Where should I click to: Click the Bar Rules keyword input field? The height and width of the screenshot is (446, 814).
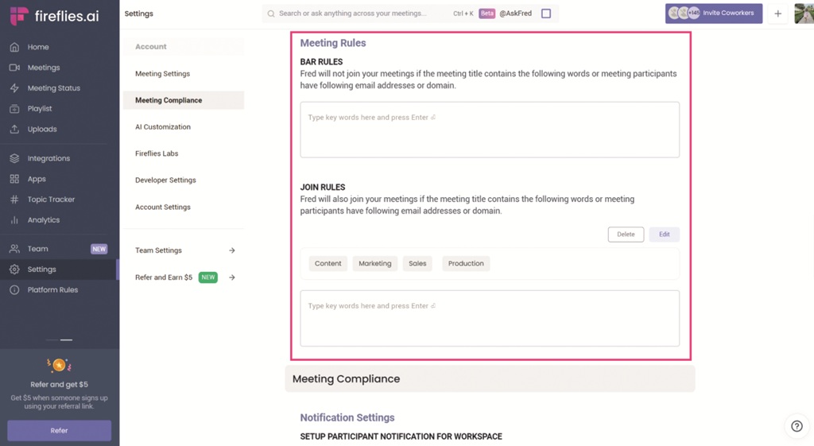[x=490, y=130]
